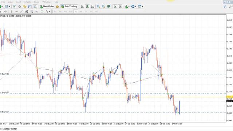233x131 pixels.
Task: Expand the Profiles dropdown arrow
Action: coord(9,7)
